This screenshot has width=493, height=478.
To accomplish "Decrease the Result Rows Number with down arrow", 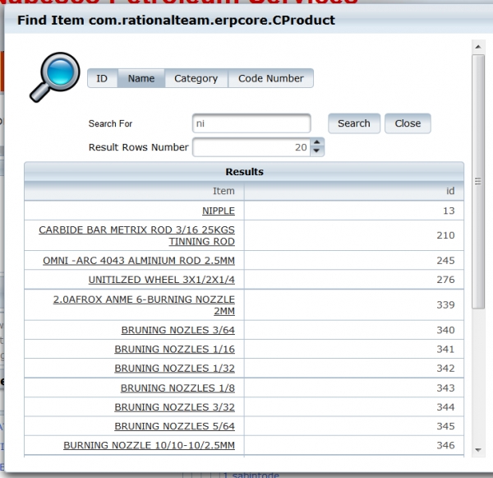I will (318, 152).
